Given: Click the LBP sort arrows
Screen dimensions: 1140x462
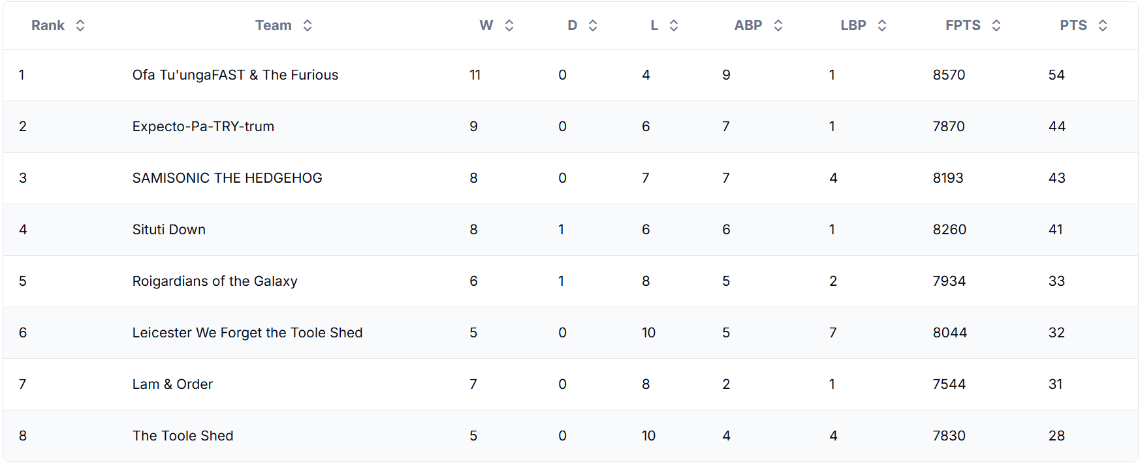Looking at the screenshot, I should coord(882,25).
